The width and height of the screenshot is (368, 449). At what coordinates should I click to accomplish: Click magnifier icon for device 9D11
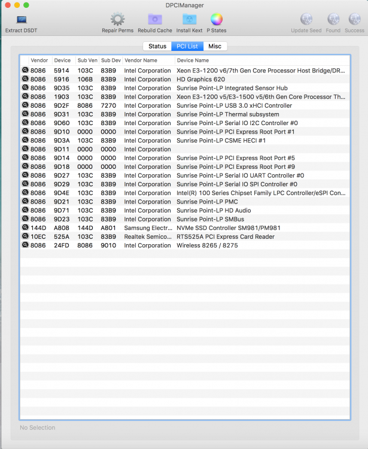pos(25,148)
